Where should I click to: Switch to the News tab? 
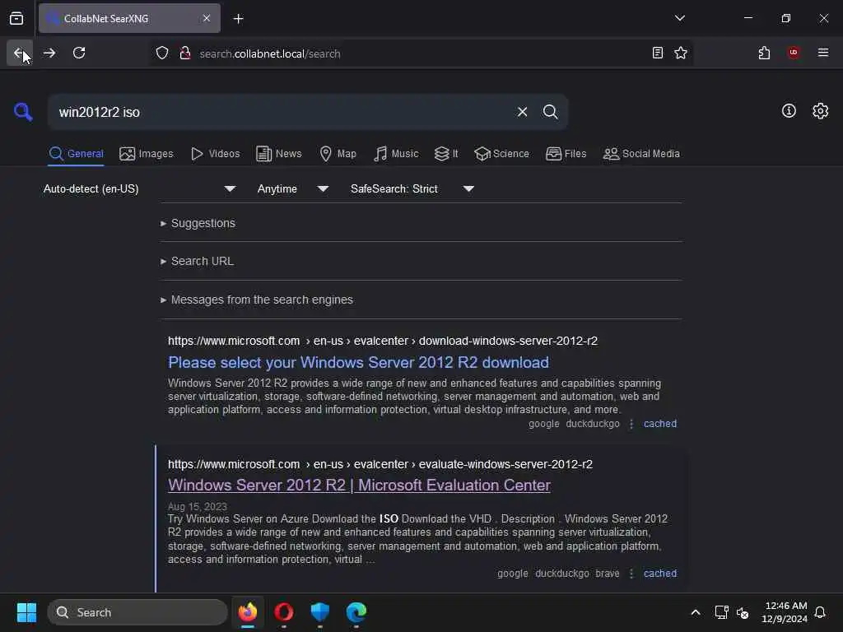click(x=279, y=154)
